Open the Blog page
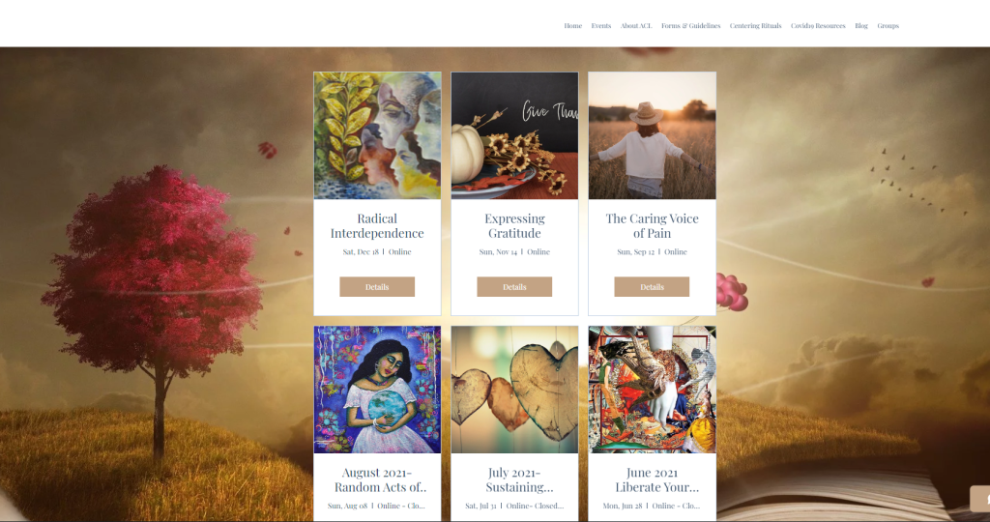Viewport: 990px width, 522px height. pos(861,26)
